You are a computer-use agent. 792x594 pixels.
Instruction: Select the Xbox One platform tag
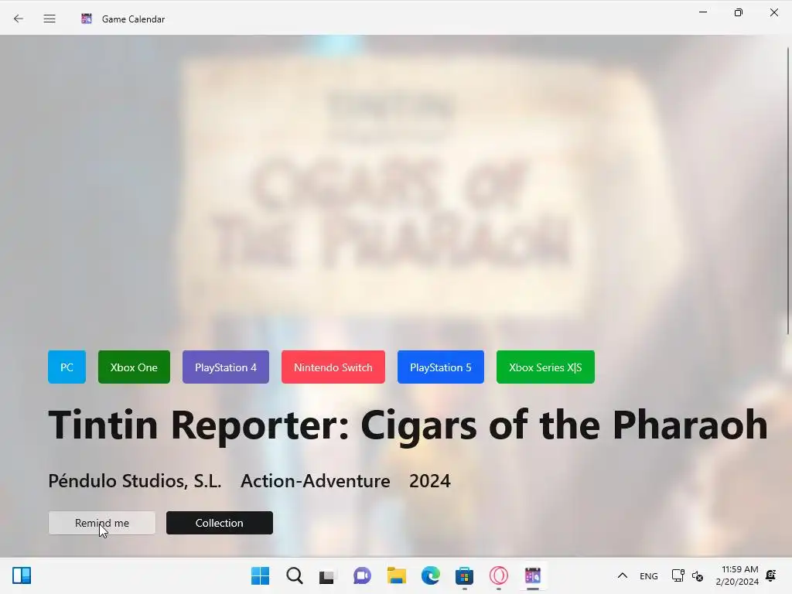(134, 367)
